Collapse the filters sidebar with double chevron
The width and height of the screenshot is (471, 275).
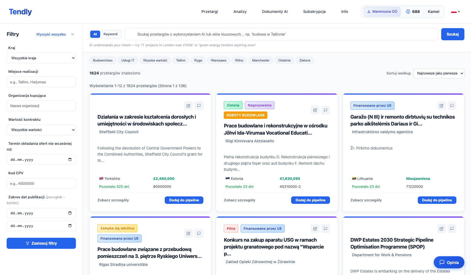(x=73, y=34)
